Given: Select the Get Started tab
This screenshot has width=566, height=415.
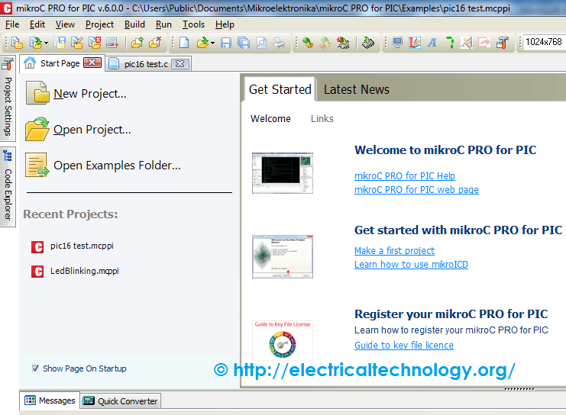Looking at the screenshot, I should 280,89.
